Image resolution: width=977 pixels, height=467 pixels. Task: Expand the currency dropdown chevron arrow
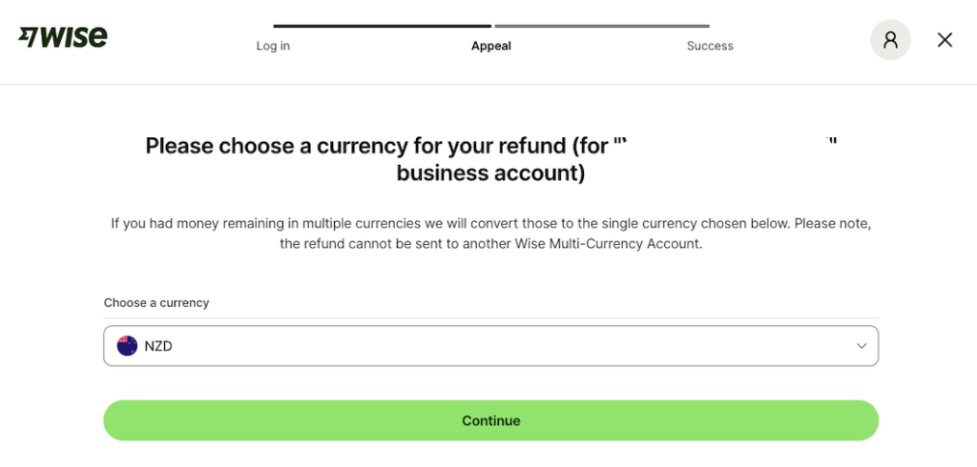click(x=862, y=346)
